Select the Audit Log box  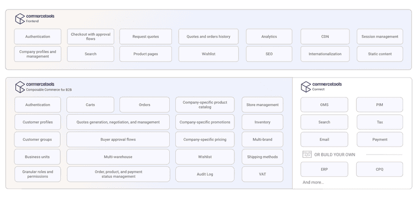(205, 174)
